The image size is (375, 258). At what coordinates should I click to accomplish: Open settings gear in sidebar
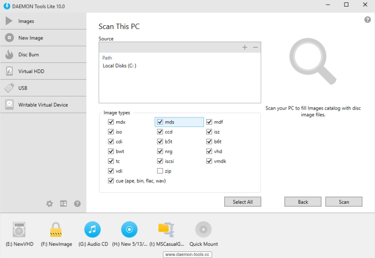coord(50,204)
